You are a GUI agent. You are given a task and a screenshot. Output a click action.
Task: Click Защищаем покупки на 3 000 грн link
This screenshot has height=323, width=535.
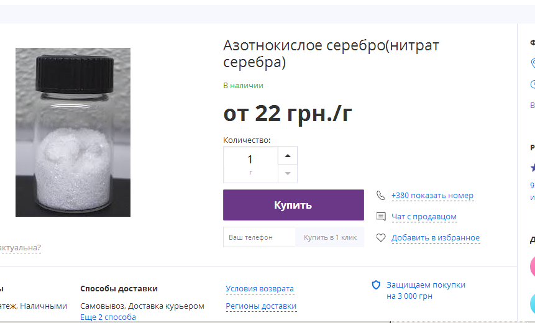(426, 290)
